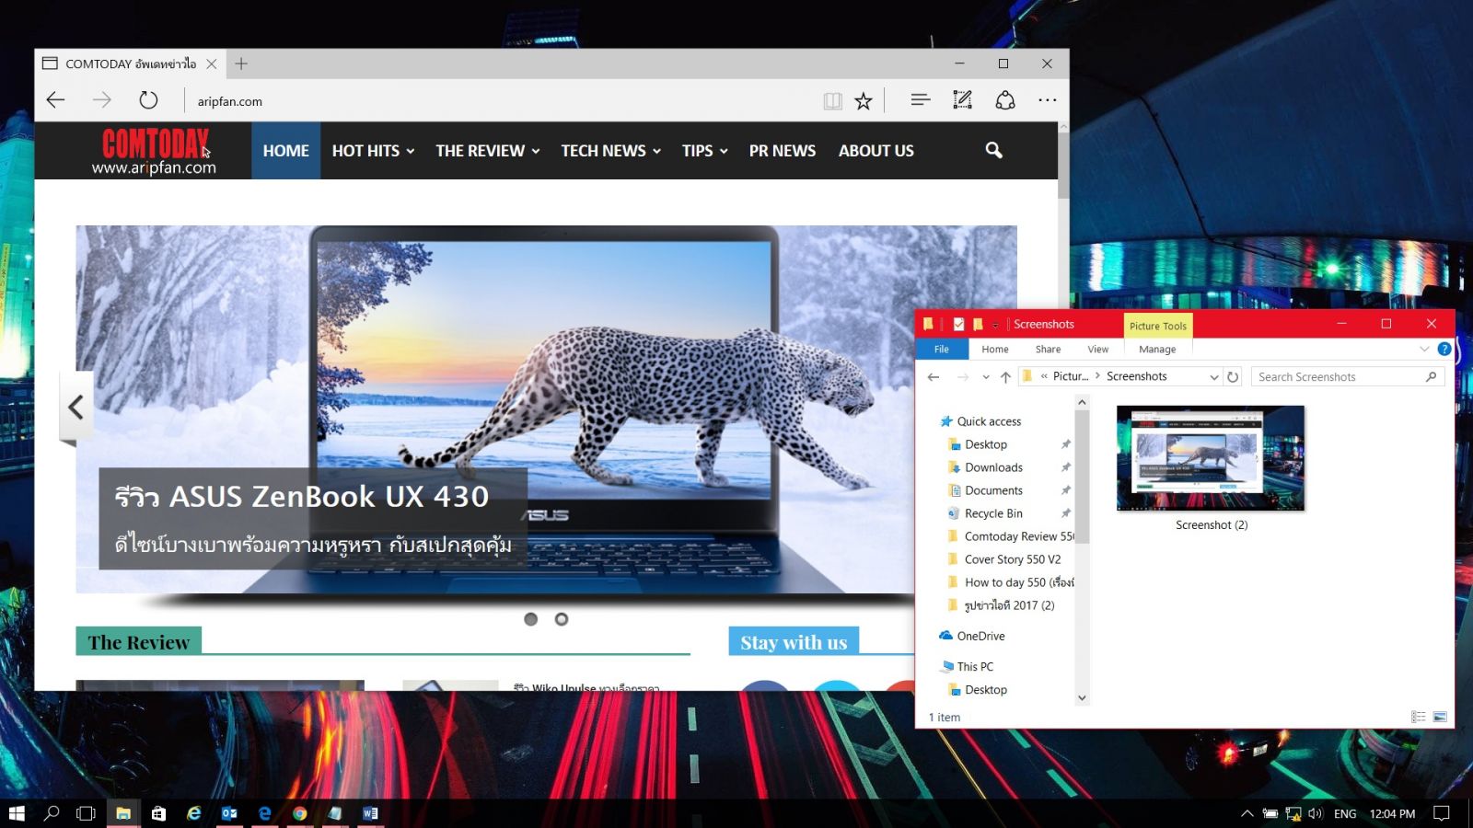Viewport: 1473px width, 828px height.
Task: Select This PC in navigation pane
Action: pyautogui.click(x=974, y=666)
